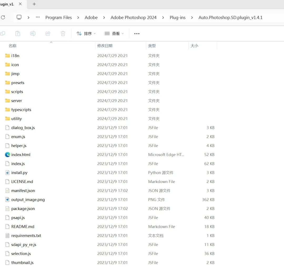Click the delete trash icon in the toolbar
This screenshot has height=278, width=284.
(63, 33)
